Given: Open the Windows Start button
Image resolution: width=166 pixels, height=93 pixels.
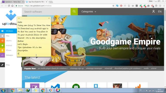Looking at the screenshot, I should (x=3, y=90).
